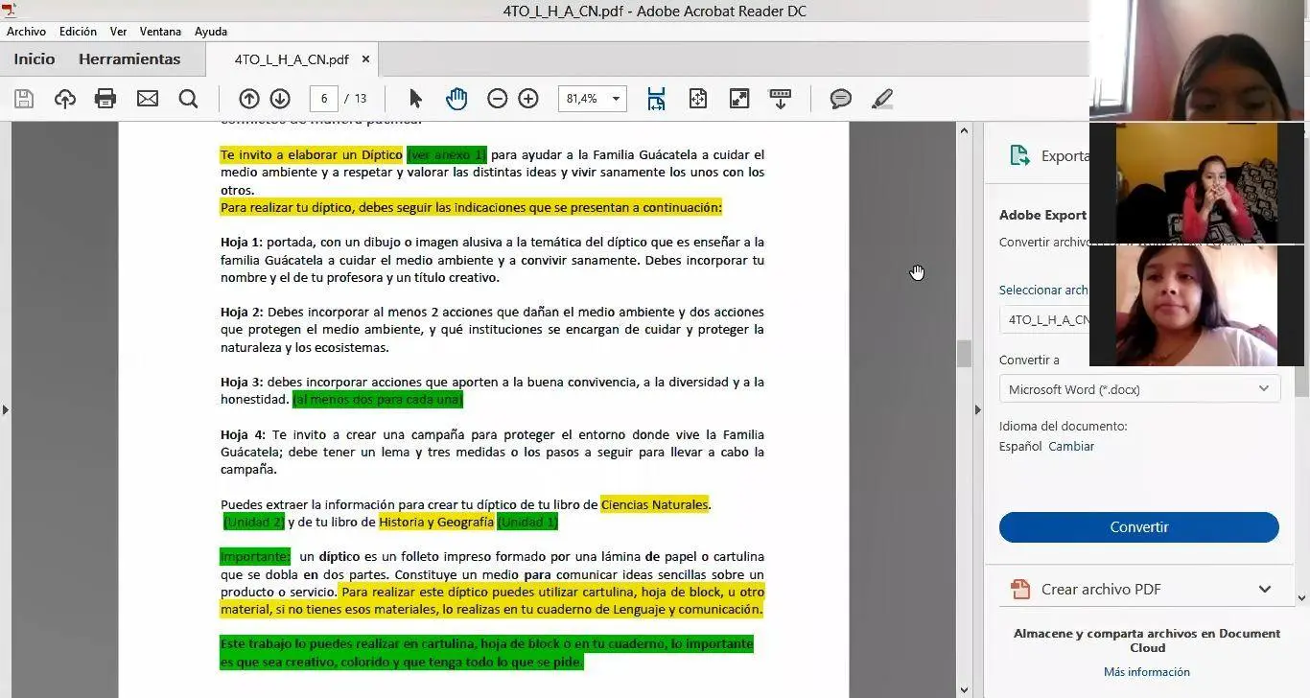Viewport: 1310px width, 698px height.
Task: Click the Cambiar language link
Action: (1071, 447)
